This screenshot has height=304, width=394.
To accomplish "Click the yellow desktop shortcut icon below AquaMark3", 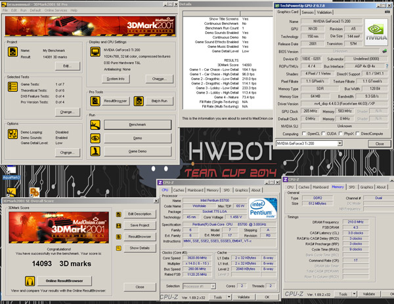I will 11,192.
